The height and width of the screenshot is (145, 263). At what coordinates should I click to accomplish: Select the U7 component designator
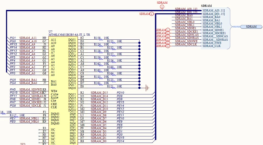coord(51,32)
